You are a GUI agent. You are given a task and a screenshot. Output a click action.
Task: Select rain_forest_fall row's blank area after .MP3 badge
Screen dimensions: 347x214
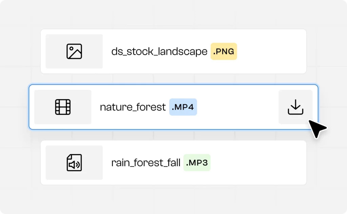[x=258, y=163]
